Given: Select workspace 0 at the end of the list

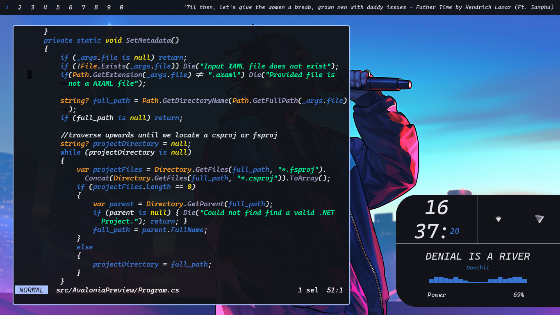Looking at the screenshot, I should point(121,7).
